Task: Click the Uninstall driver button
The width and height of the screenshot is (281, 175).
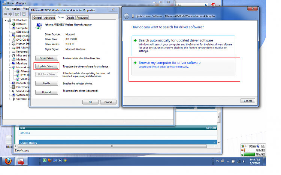Action: [x=46, y=92]
